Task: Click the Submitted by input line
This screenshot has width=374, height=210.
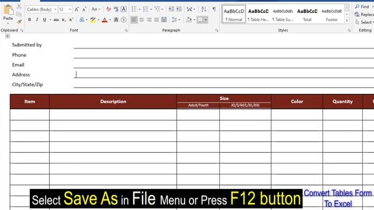Action: pyautogui.click(x=224, y=45)
